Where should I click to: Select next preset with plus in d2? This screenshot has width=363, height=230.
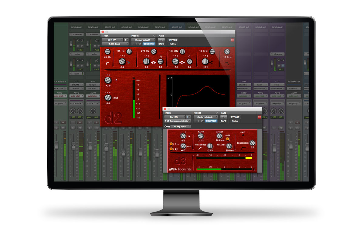pos(136,44)
